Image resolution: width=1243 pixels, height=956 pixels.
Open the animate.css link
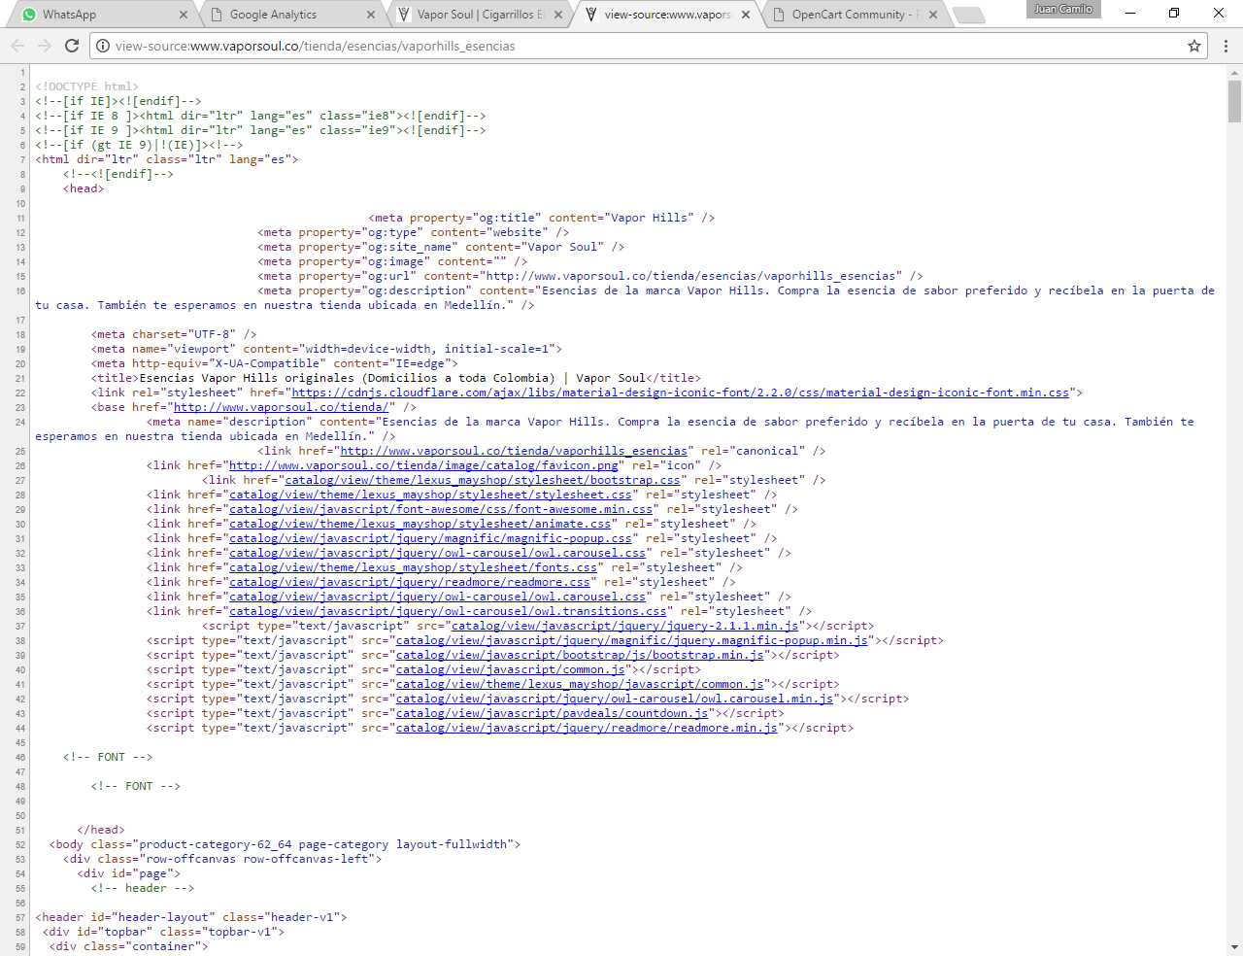click(x=420, y=524)
